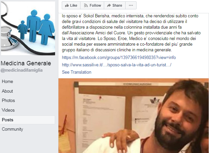The width and height of the screenshot is (209, 153).
Task: Click the Medicina Generale page title
Action: (26, 63)
